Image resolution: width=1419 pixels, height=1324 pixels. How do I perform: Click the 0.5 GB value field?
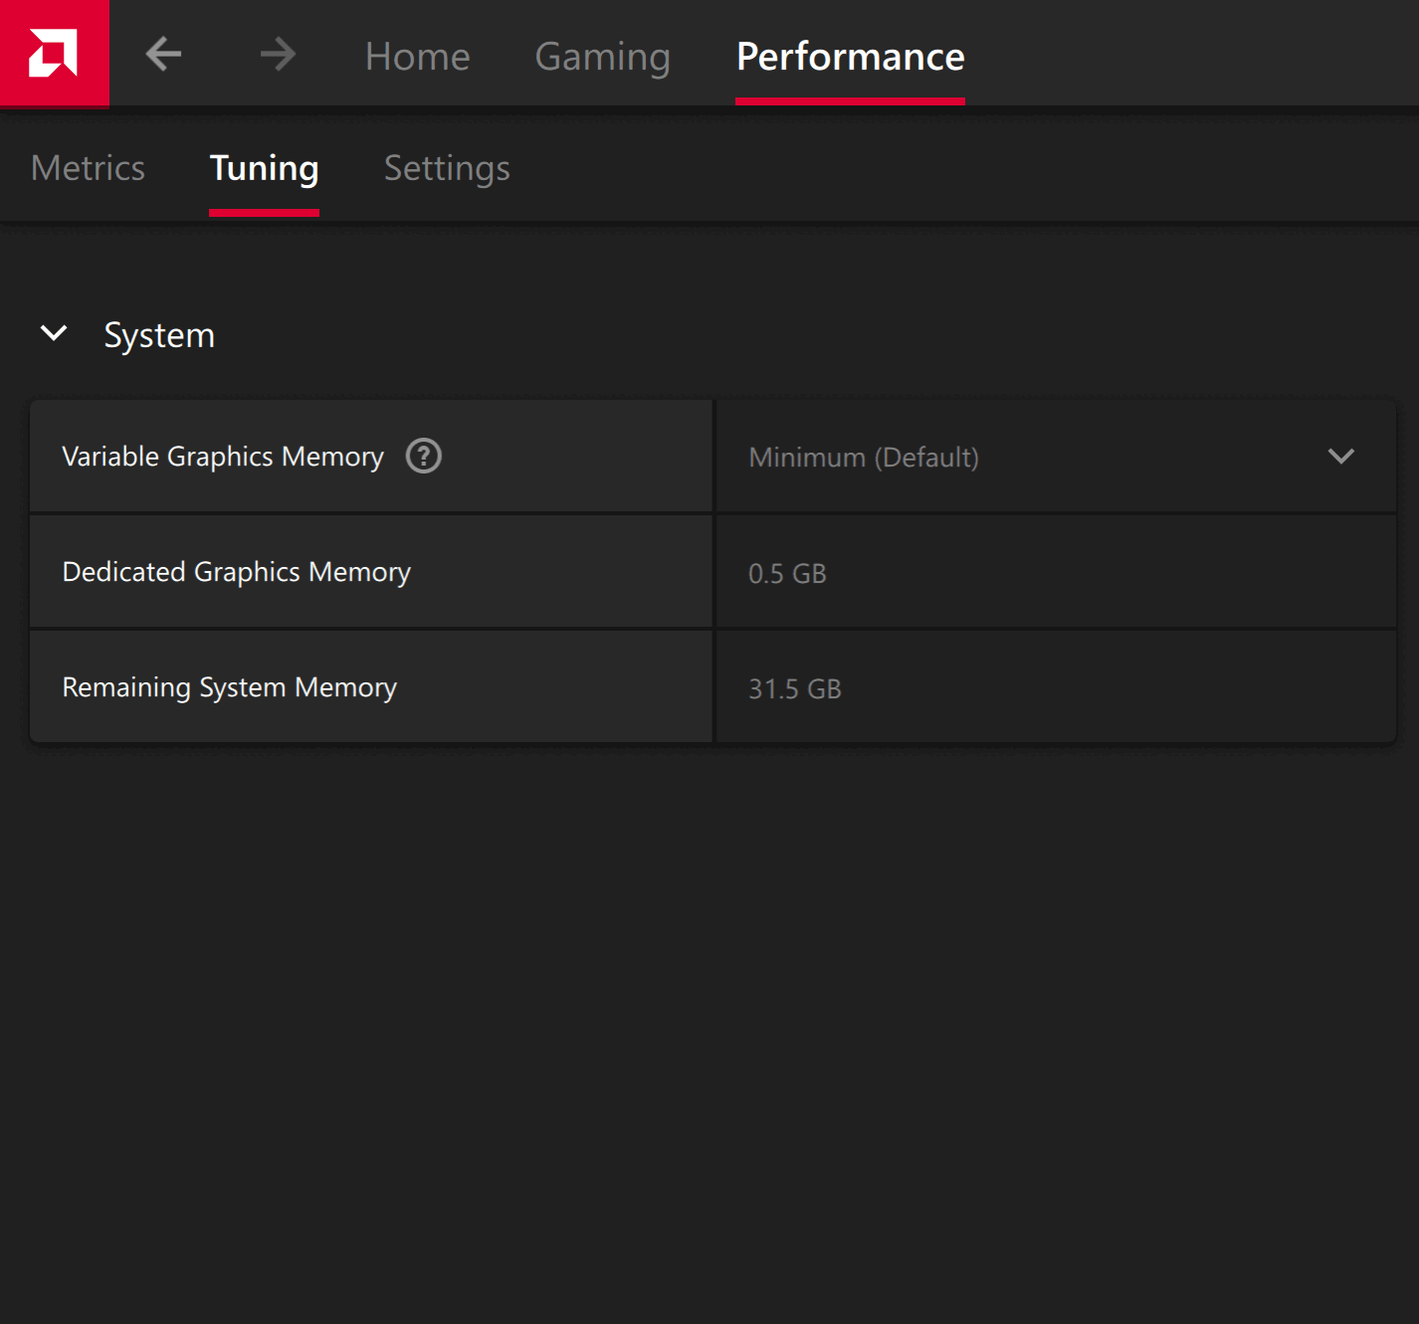[x=787, y=572]
